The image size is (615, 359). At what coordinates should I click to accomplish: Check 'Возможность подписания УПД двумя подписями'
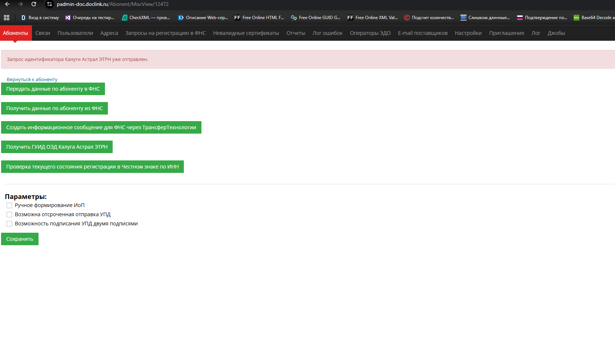click(10, 224)
